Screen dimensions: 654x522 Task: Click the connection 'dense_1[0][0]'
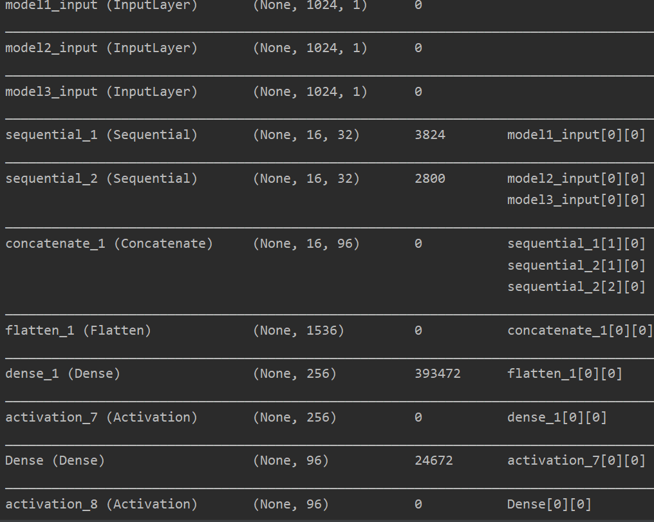click(x=557, y=417)
